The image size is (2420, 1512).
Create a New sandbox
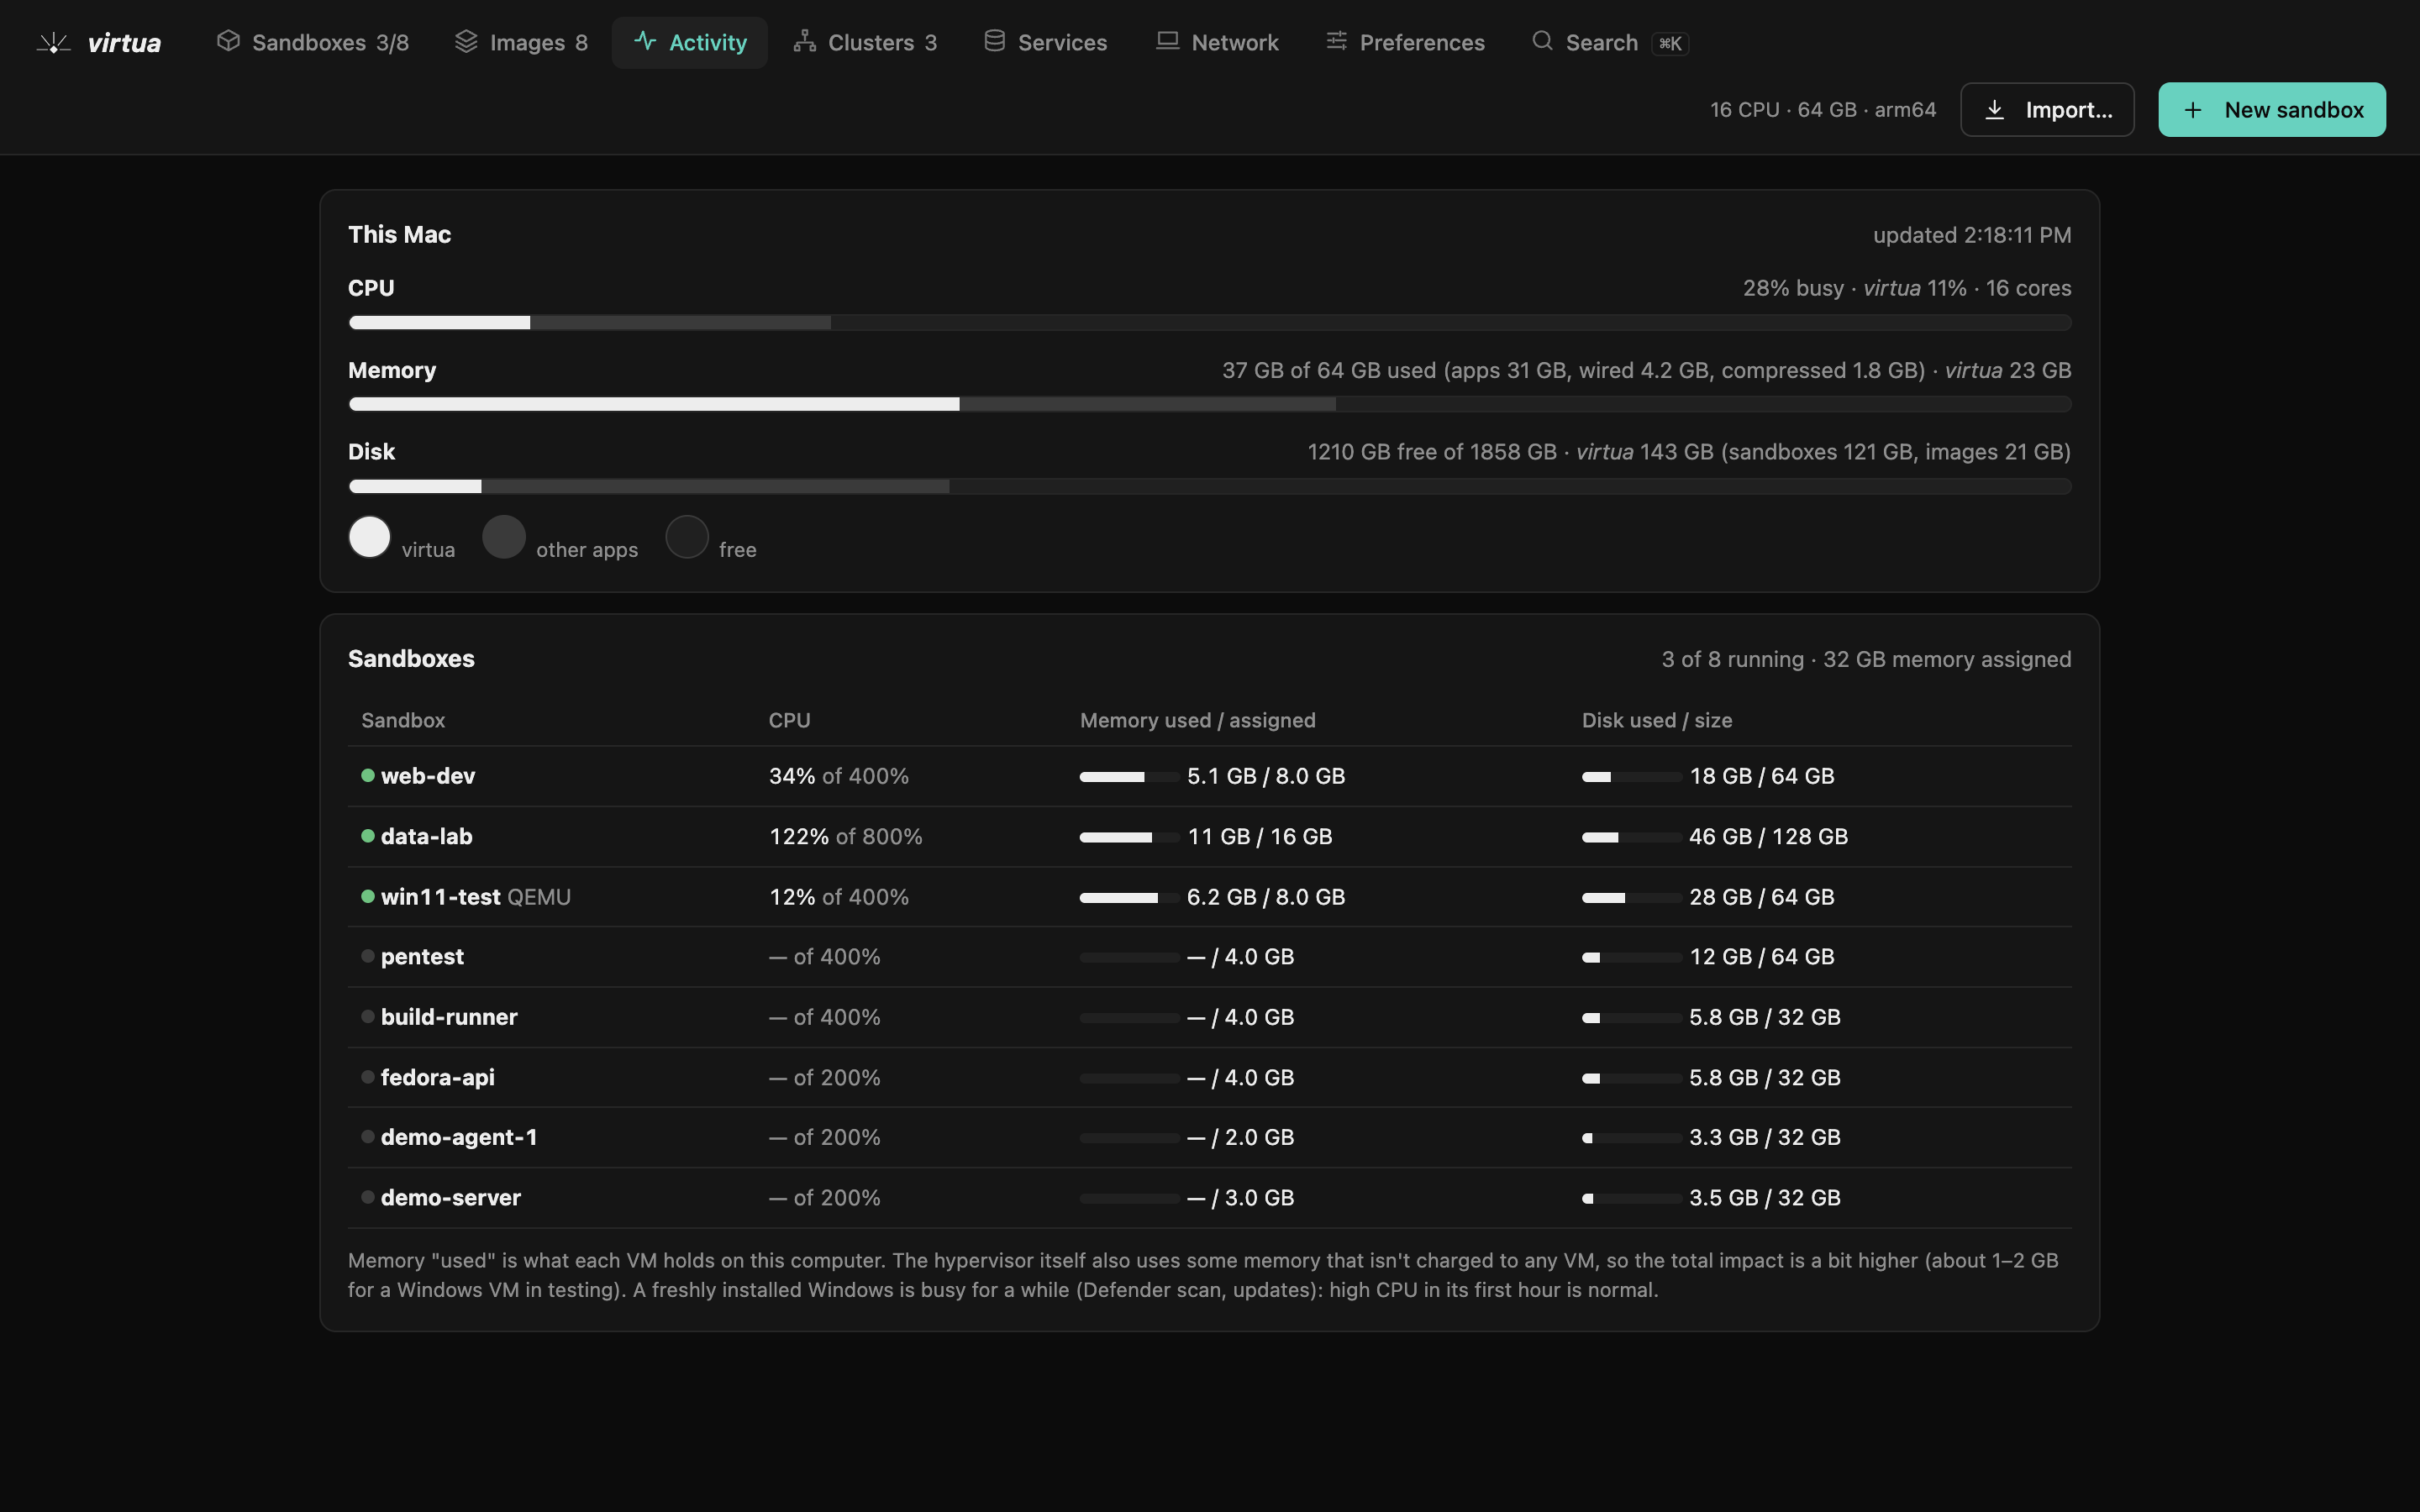coord(2272,110)
